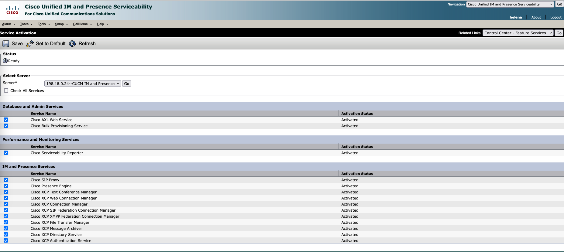Click the Logout link
The image size is (564, 252).
pyautogui.click(x=556, y=17)
